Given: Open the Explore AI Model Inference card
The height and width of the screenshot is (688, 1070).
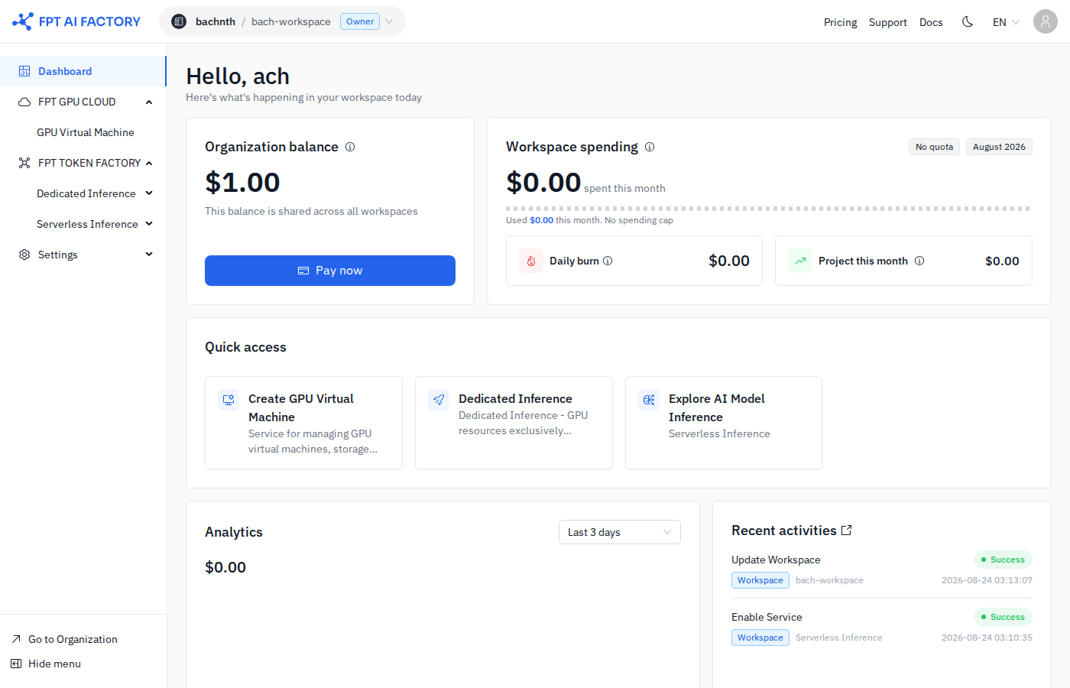Looking at the screenshot, I should 724,423.
